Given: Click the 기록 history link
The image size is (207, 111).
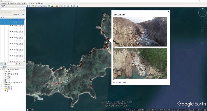Looking at the screenshot, I should (x=23, y=15).
